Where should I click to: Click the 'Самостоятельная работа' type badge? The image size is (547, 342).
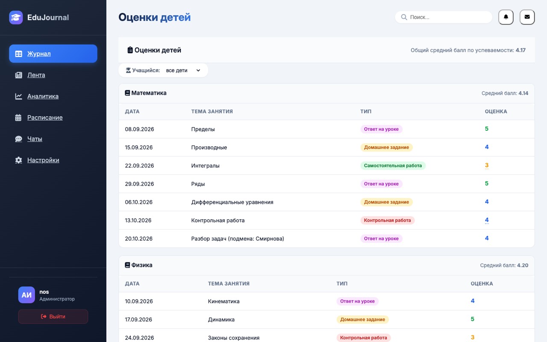point(393,165)
